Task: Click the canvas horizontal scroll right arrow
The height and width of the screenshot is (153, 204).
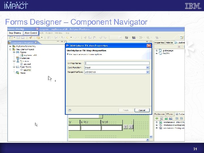Action: pos(147,140)
